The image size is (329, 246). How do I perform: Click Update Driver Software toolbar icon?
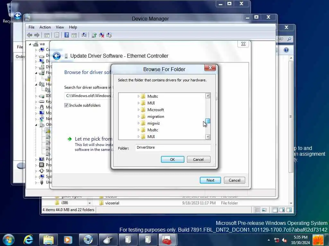[x=94, y=35]
